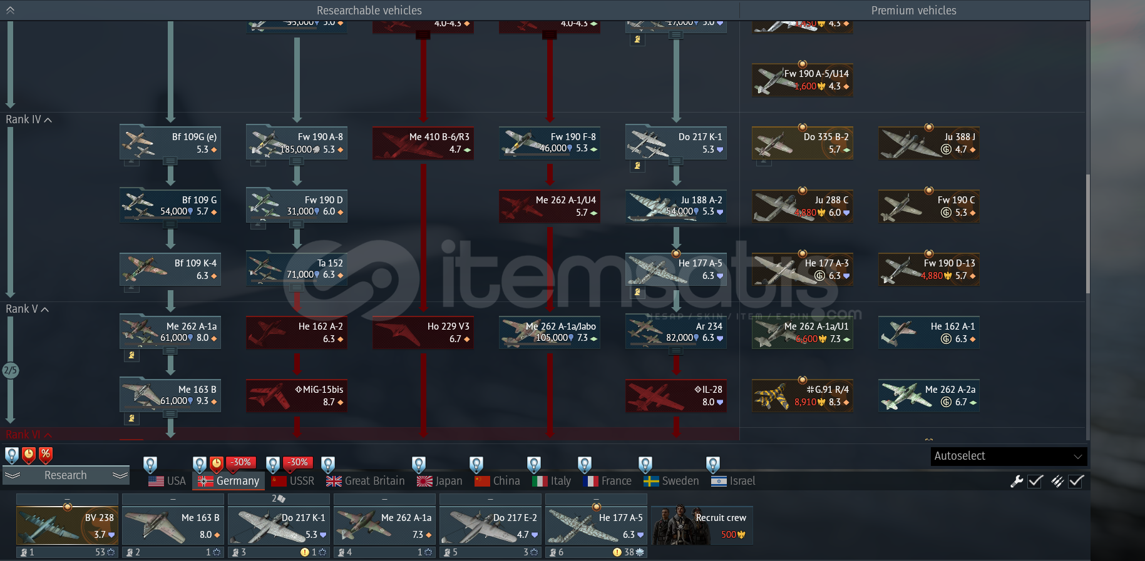Expand the group under Bf 109G (e)
The image size is (1145, 561).
(170, 161)
